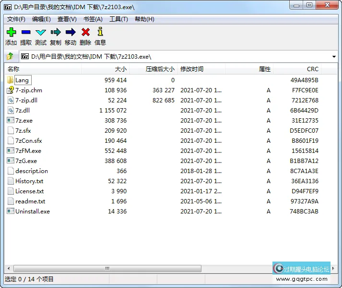
Task: Sort by CRC column header
Action: point(297,69)
